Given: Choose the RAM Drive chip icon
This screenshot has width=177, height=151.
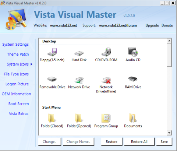Looking at the screenshot, I should [132, 79].
